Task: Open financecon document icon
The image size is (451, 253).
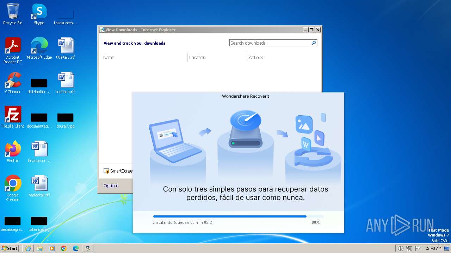Action: click(x=39, y=152)
